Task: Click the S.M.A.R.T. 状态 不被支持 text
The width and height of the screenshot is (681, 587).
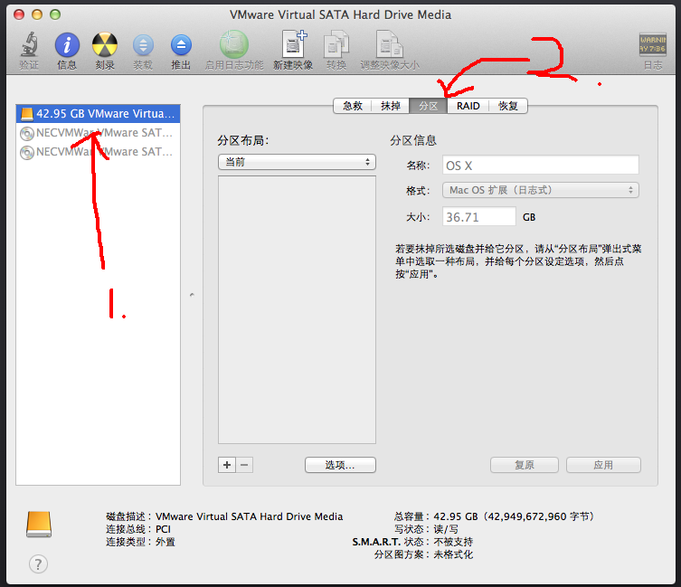Action: click(412, 542)
